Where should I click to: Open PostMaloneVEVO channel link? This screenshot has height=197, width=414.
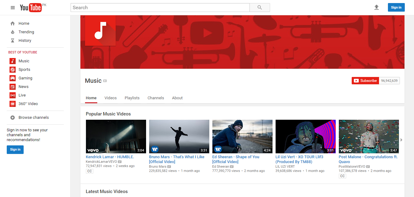point(352,166)
